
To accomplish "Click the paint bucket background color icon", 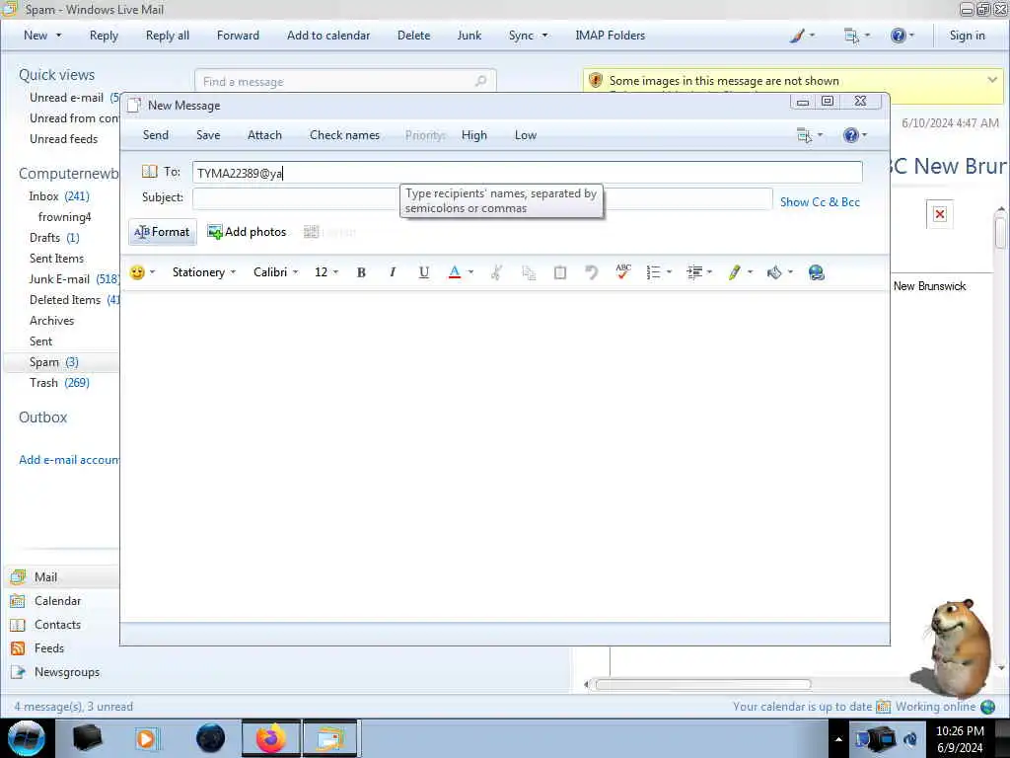I will pyautogui.click(x=774, y=272).
